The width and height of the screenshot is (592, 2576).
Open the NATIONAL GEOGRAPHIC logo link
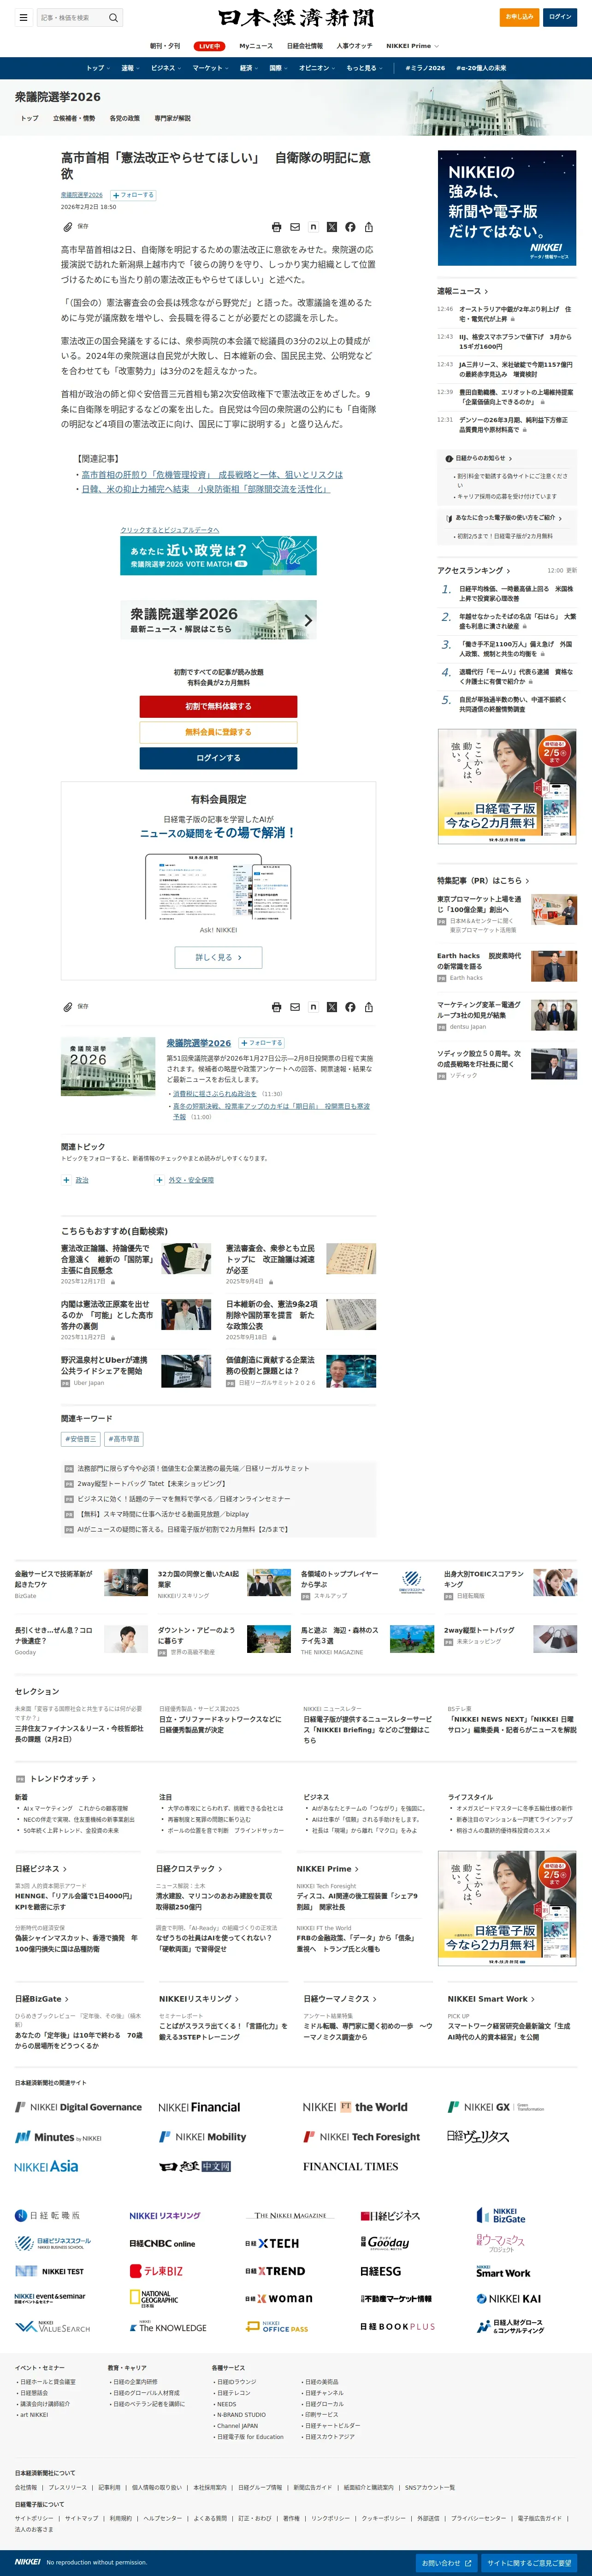155,2299
